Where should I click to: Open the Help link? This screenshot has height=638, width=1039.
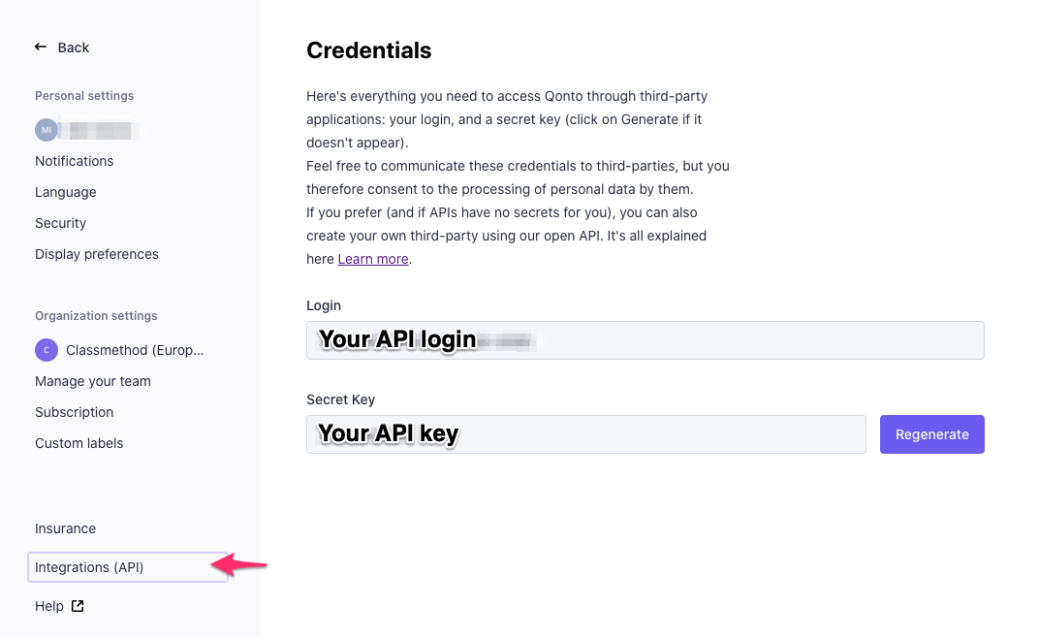click(49, 606)
